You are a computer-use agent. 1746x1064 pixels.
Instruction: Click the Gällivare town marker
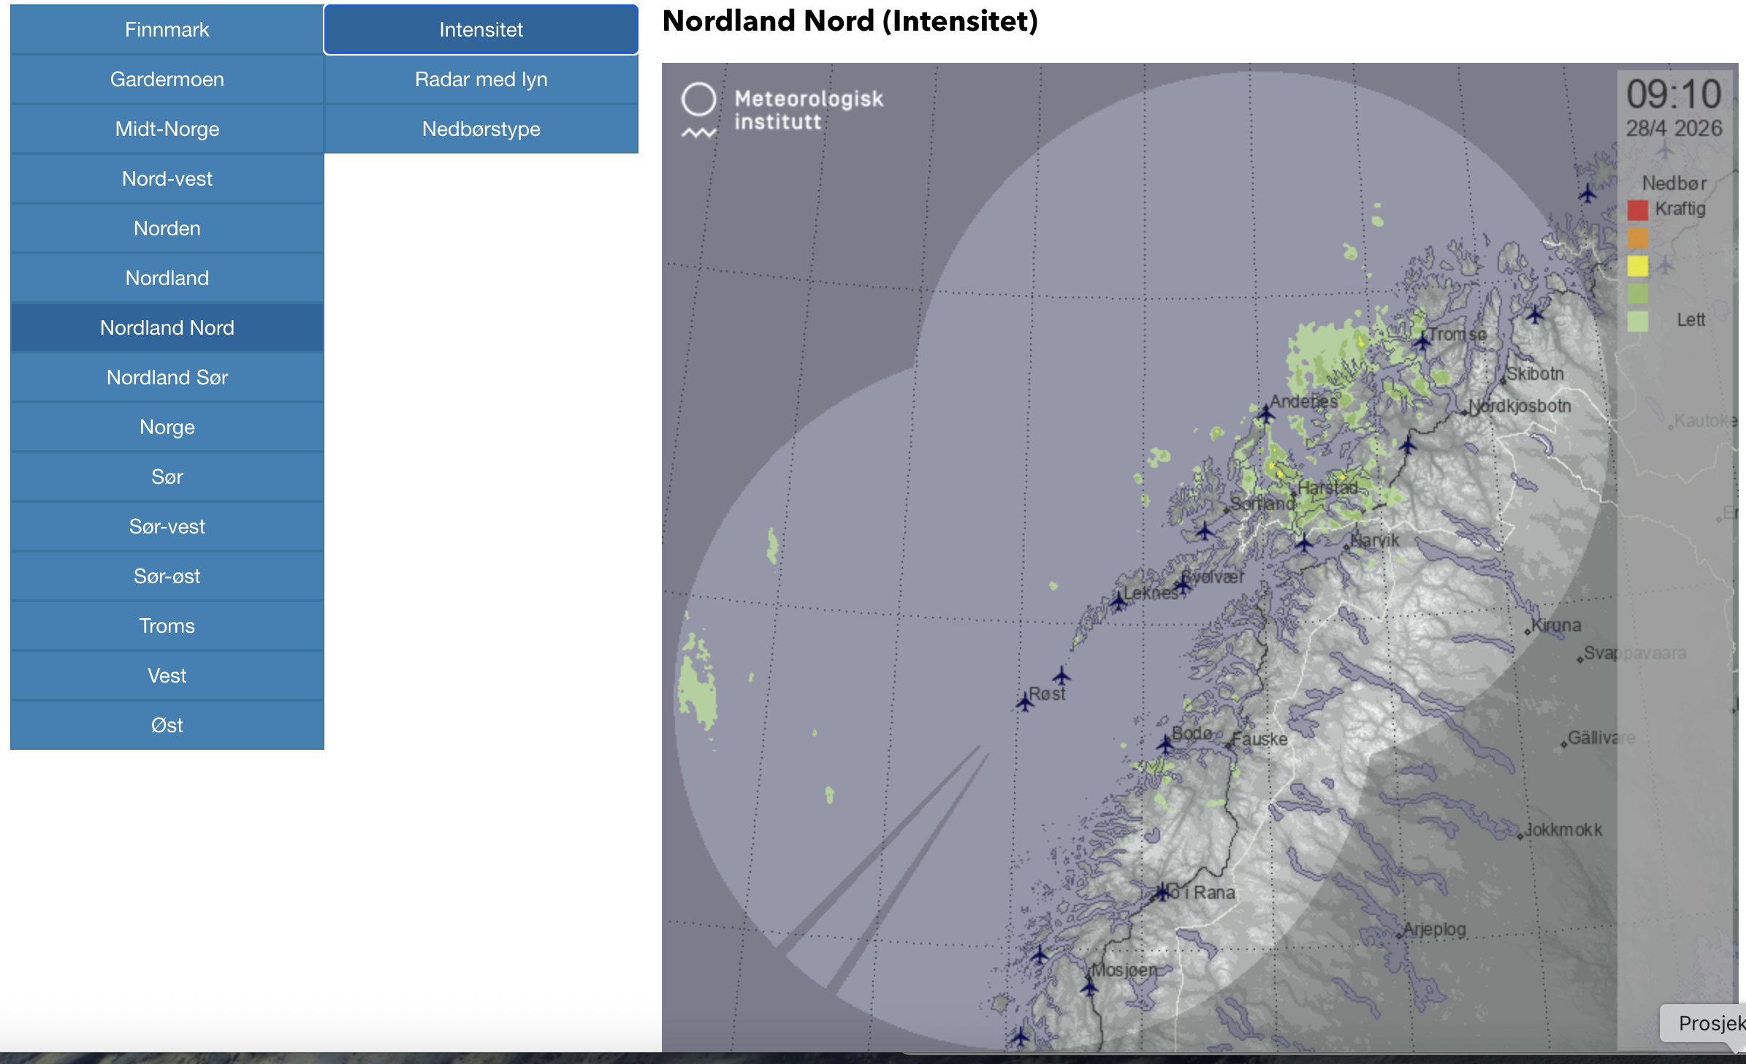pyautogui.click(x=1563, y=745)
